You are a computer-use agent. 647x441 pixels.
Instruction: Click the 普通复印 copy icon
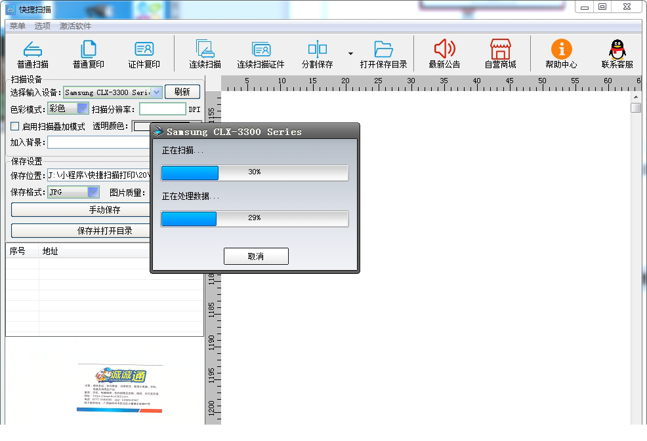(x=89, y=49)
